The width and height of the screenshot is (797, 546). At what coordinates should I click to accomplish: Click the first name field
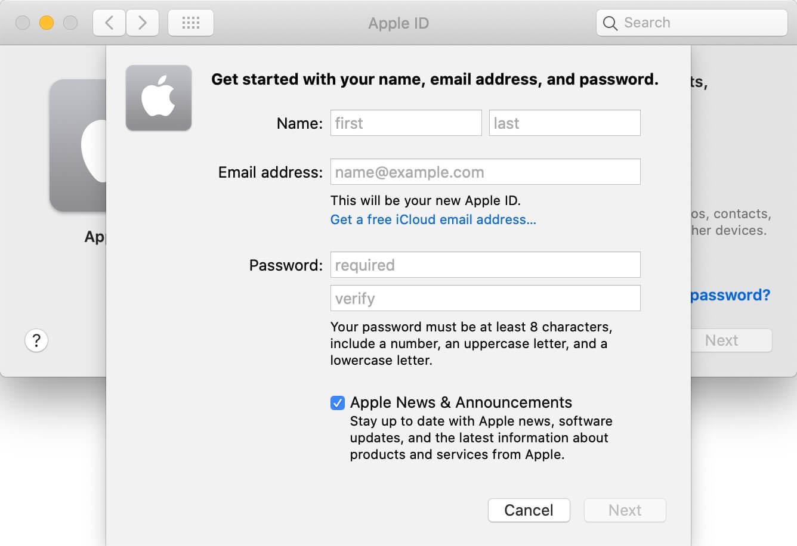[x=406, y=123]
